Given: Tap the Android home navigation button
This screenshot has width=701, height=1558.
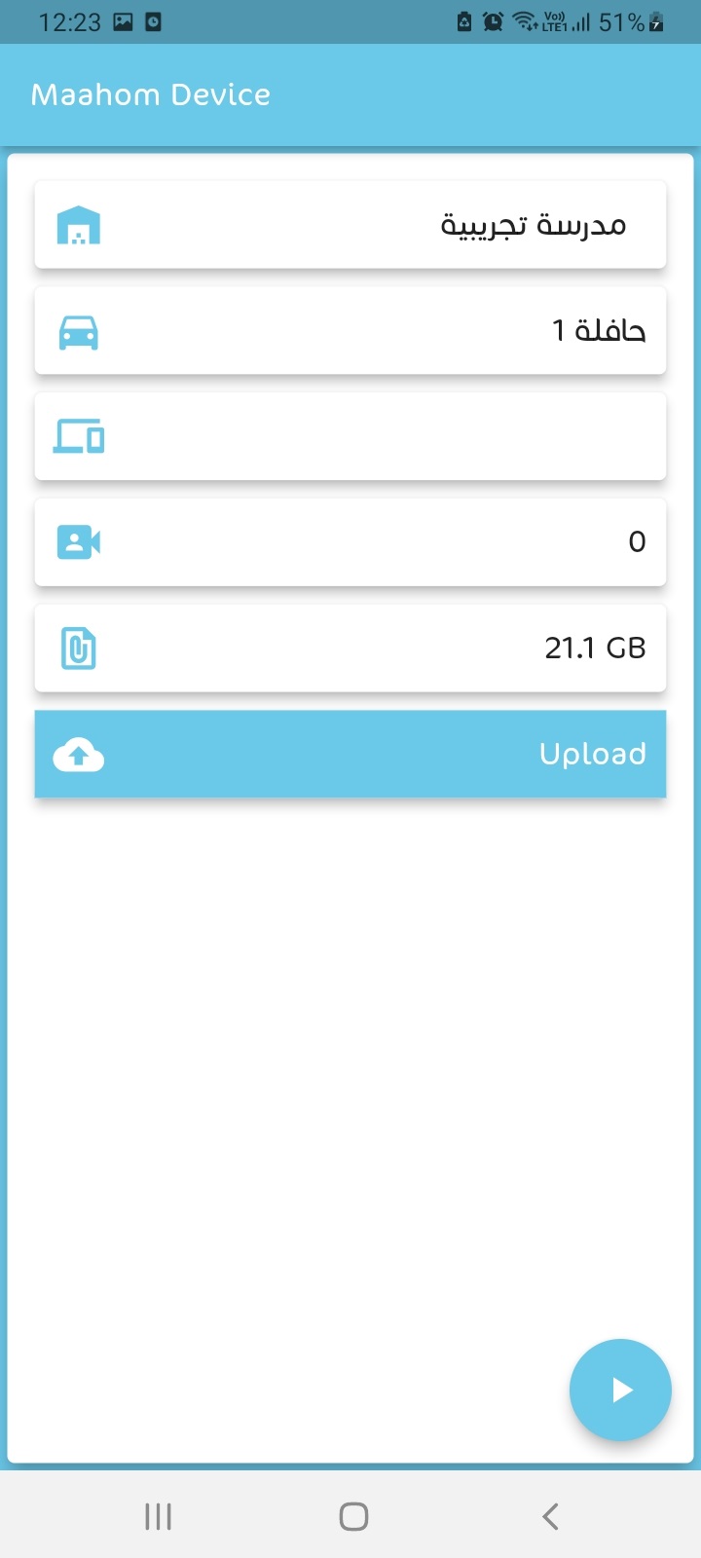Looking at the screenshot, I should point(353,1516).
